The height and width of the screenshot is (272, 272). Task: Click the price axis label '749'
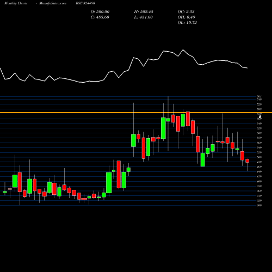[x=259, y=100]
